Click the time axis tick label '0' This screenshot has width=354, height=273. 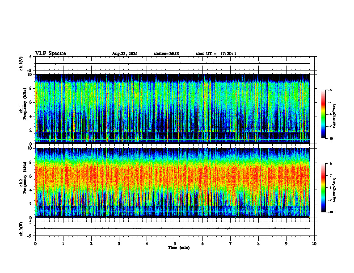[35, 244]
